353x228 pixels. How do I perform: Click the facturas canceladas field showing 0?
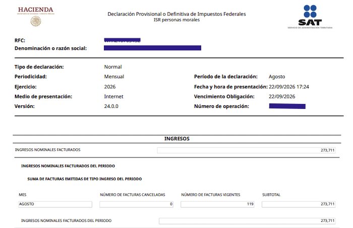(136, 204)
